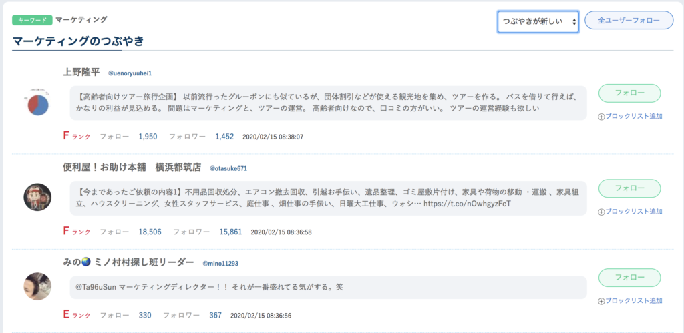Click follow count 330
Viewport: 684px width, 333px height.
145,315
